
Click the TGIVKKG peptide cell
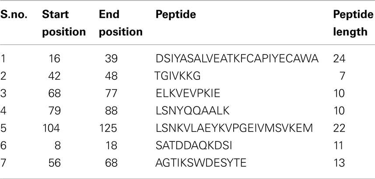click(x=178, y=76)
